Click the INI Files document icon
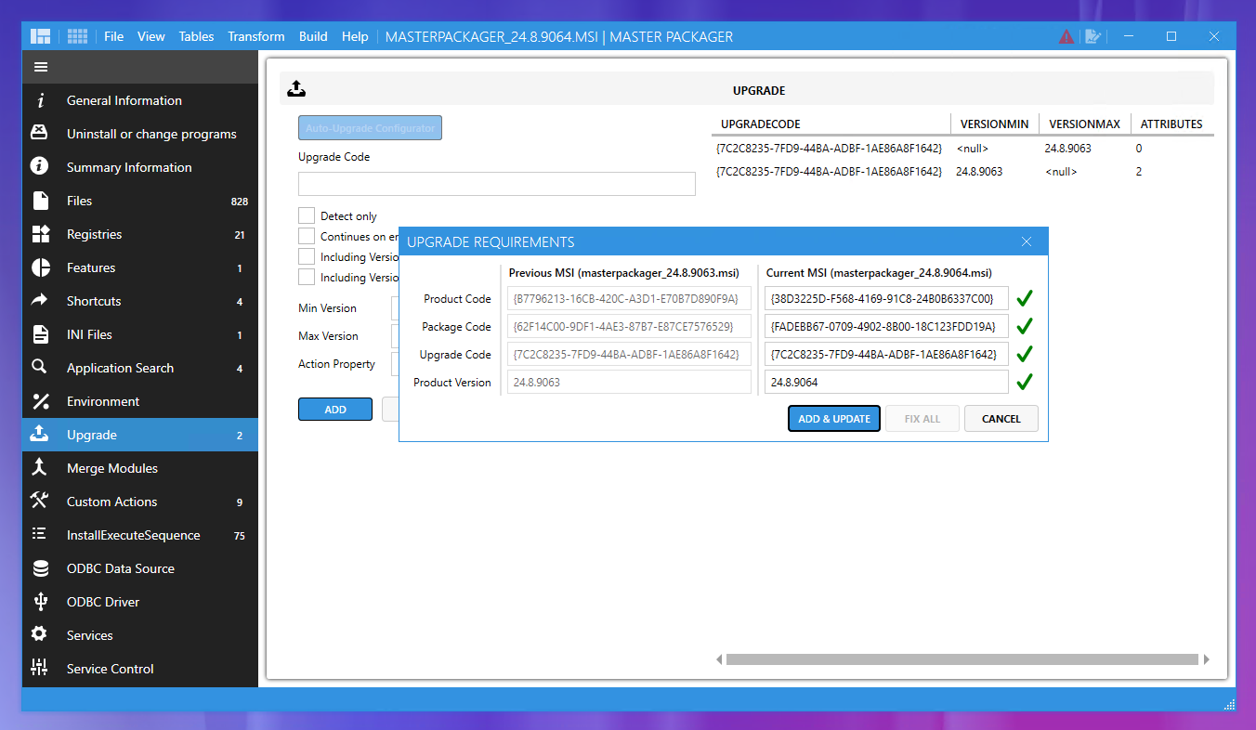 click(40, 334)
